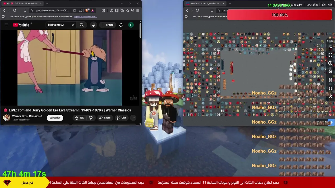
Task: Start voice search with microphone
Action: tap(93, 25)
